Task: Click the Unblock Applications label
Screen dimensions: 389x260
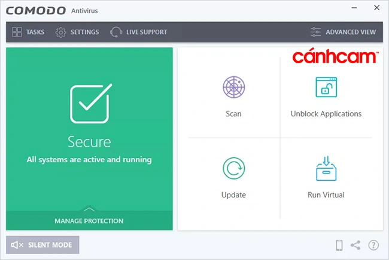Action: coord(326,114)
